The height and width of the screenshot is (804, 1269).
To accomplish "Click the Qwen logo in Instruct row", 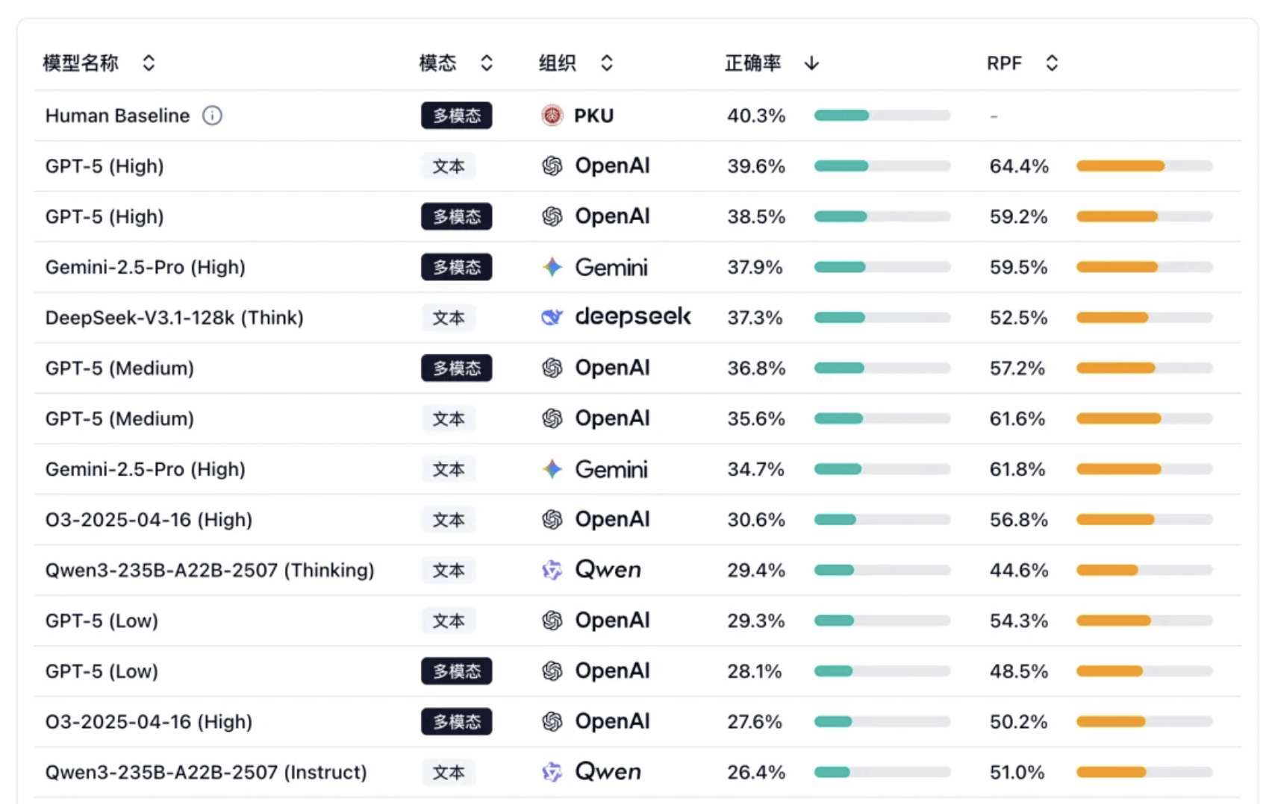I will 552,772.
